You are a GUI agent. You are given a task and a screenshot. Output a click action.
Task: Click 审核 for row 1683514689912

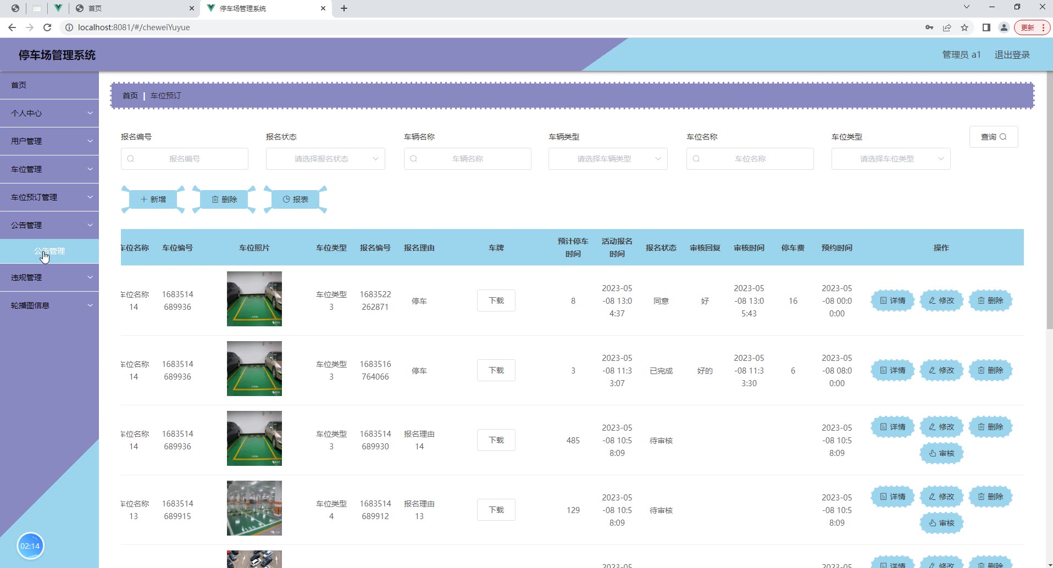tap(941, 523)
